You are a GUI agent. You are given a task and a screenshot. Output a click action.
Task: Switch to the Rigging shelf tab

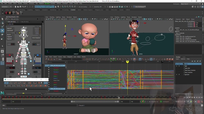37,10
